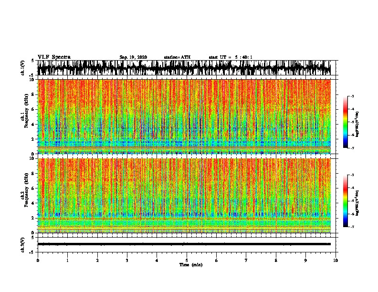Click the time axis tick label "7"
Screen dimensions: 378x292
246,261
